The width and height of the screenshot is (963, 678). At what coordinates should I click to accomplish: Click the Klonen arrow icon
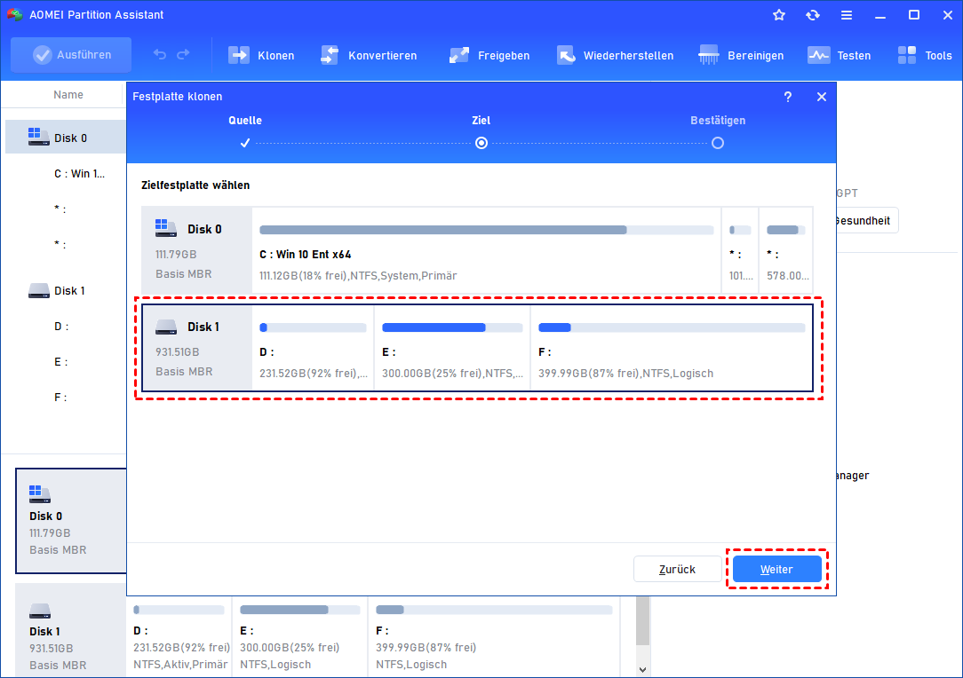point(238,55)
